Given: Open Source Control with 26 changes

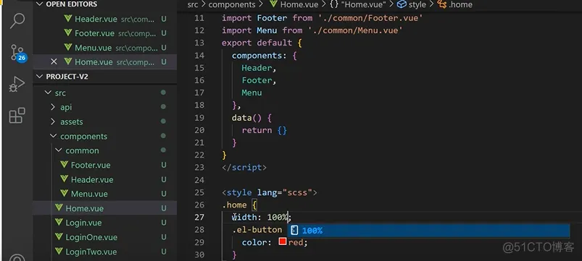Looking at the screenshot, I should pyautogui.click(x=17, y=53).
